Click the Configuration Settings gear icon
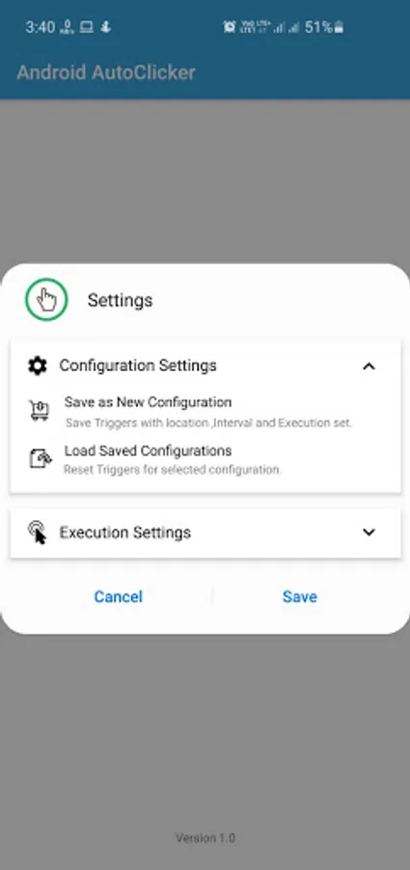The width and height of the screenshot is (410, 870). [x=37, y=365]
